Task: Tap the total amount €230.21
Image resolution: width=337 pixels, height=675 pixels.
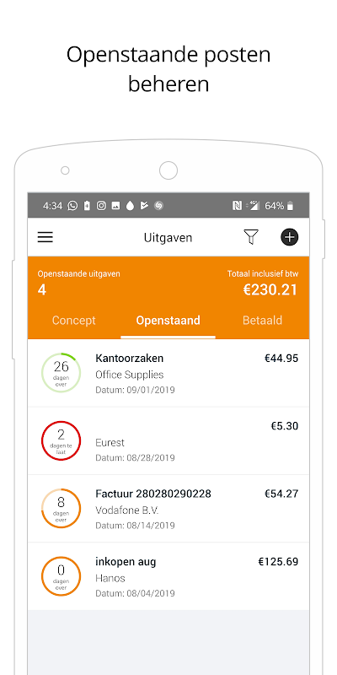Action: pos(270,289)
